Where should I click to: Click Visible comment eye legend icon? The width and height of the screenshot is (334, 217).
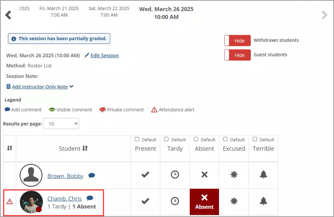tap(52, 109)
